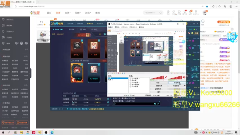Open status dropdown arrow in 09 platform header

click(x=196, y=29)
